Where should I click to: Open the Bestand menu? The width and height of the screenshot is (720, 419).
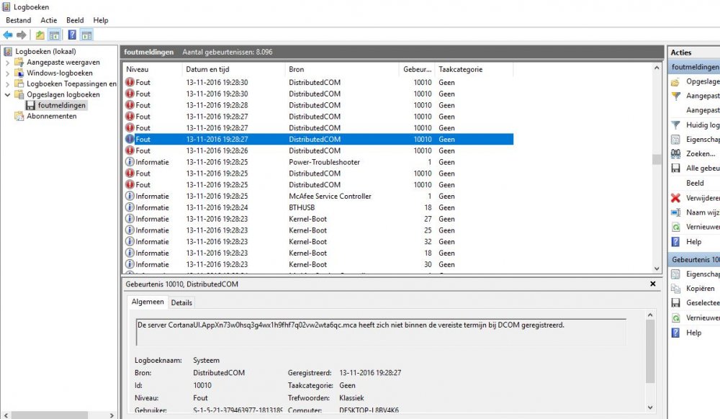[x=18, y=20]
